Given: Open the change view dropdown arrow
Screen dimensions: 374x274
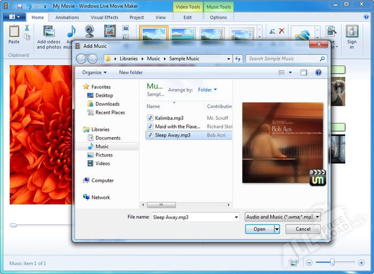Looking at the screenshot, I should [x=291, y=72].
